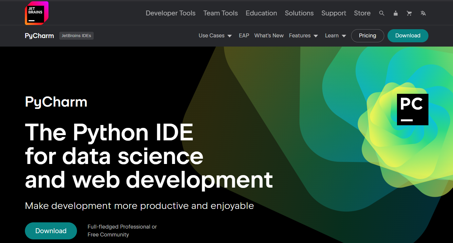Open the Team Tools menu
This screenshot has height=243, width=453.
tap(220, 13)
